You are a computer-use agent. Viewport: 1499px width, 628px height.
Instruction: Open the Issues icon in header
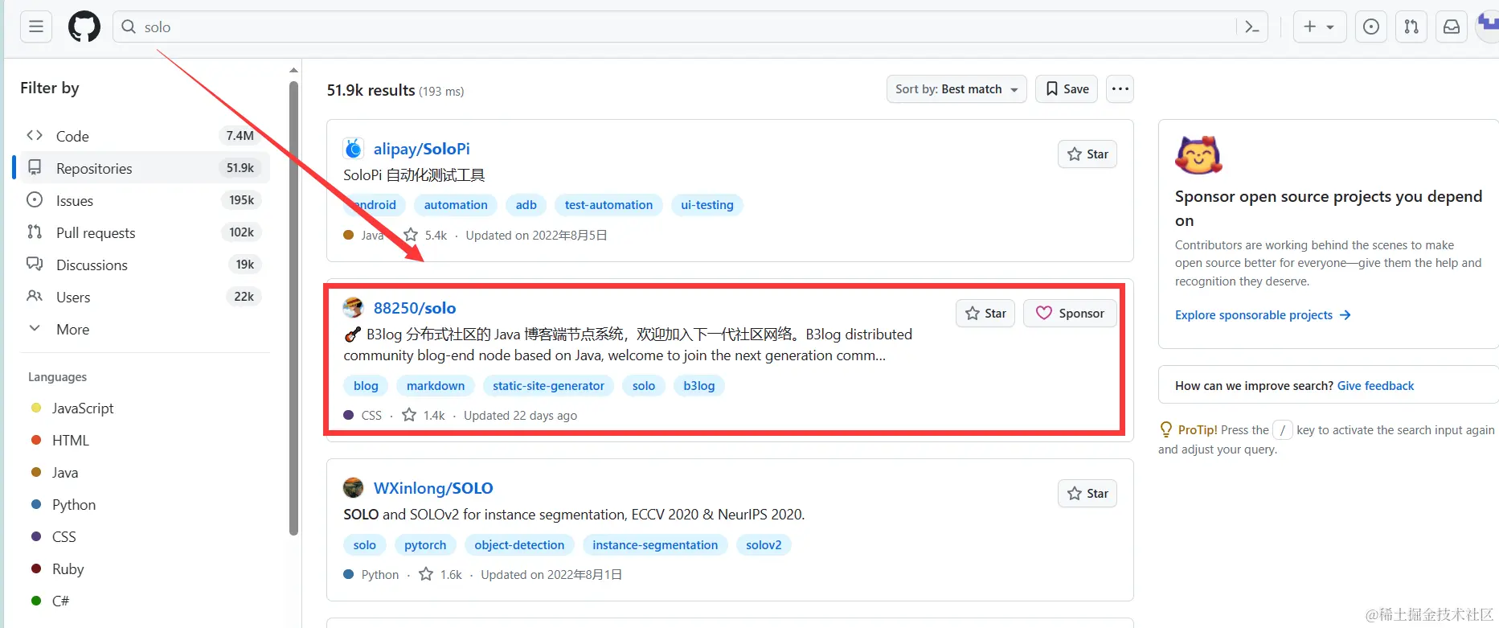click(x=1371, y=27)
